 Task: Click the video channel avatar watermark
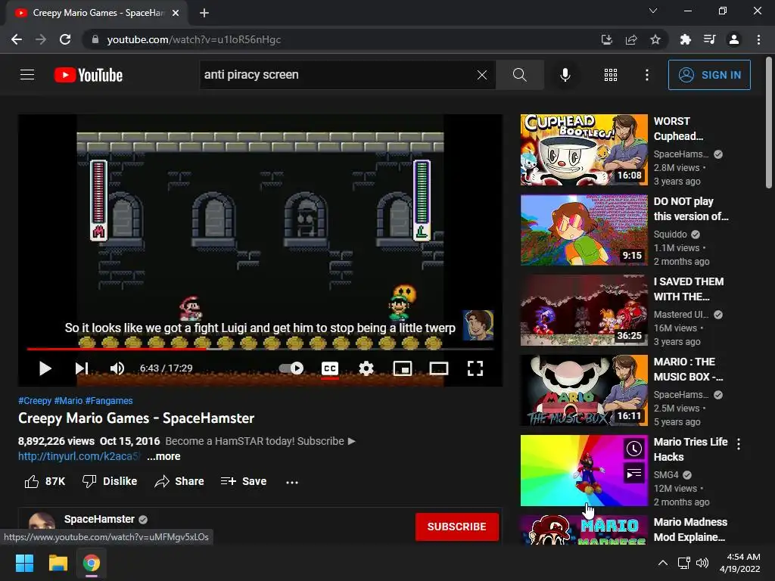478,325
